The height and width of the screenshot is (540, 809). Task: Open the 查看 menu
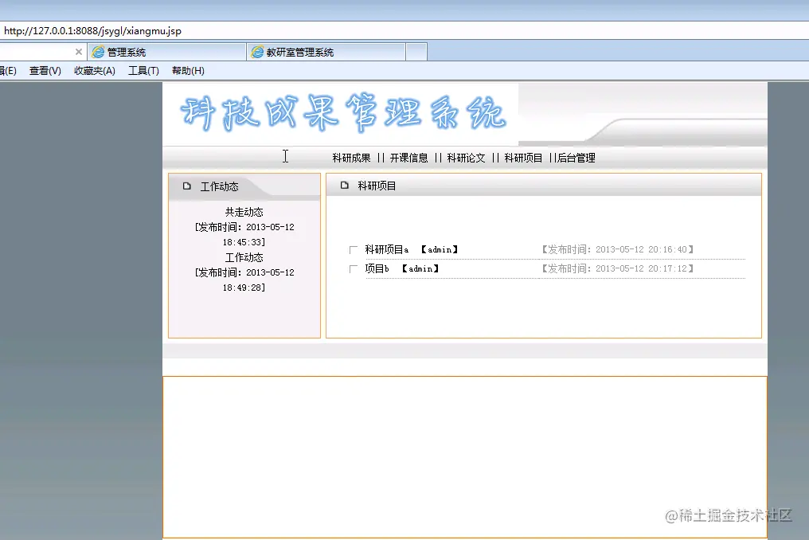(x=42, y=70)
